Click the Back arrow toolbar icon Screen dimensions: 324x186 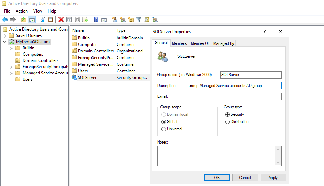coord(5,20)
